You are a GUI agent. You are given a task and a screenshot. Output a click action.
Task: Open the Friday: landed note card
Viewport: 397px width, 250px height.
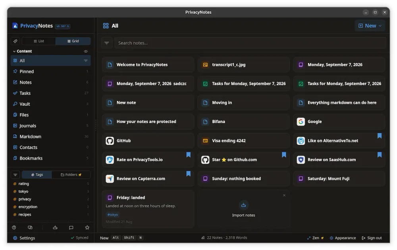[x=148, y=209]
